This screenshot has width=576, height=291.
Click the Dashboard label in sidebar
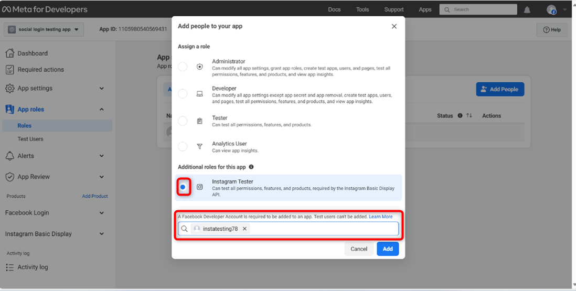pos(33,53)
